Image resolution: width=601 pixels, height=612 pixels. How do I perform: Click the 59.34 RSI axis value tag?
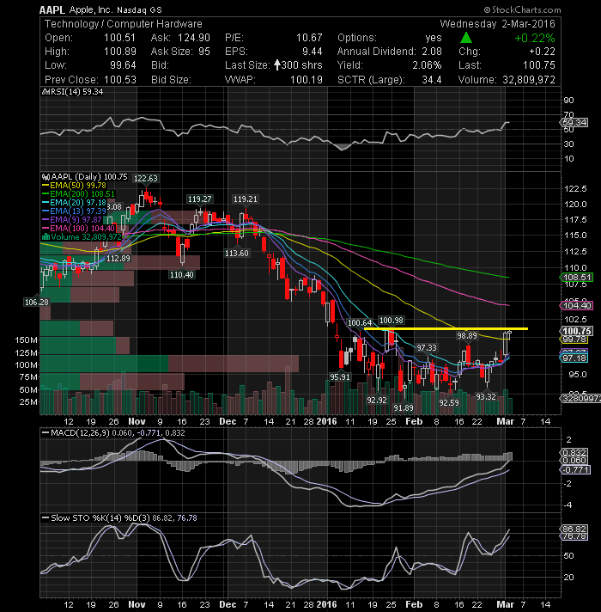[574, 123]
